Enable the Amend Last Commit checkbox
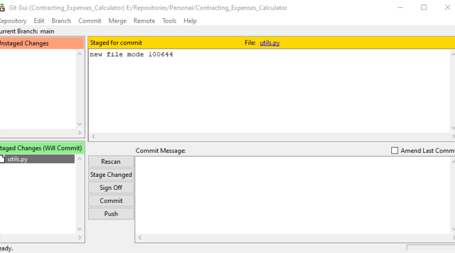Image resolution: width=455 pixels, height=253 pixels. [395, 151]
